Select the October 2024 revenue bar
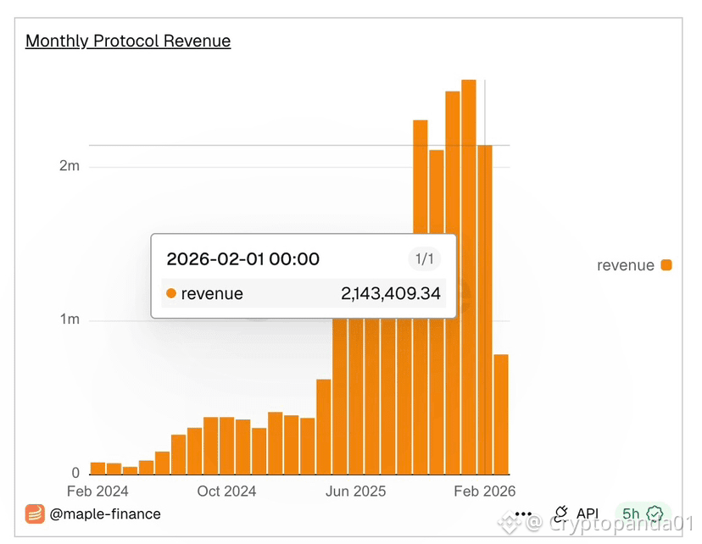Screen dimensions: 702x544 click(x=226, y=446)
